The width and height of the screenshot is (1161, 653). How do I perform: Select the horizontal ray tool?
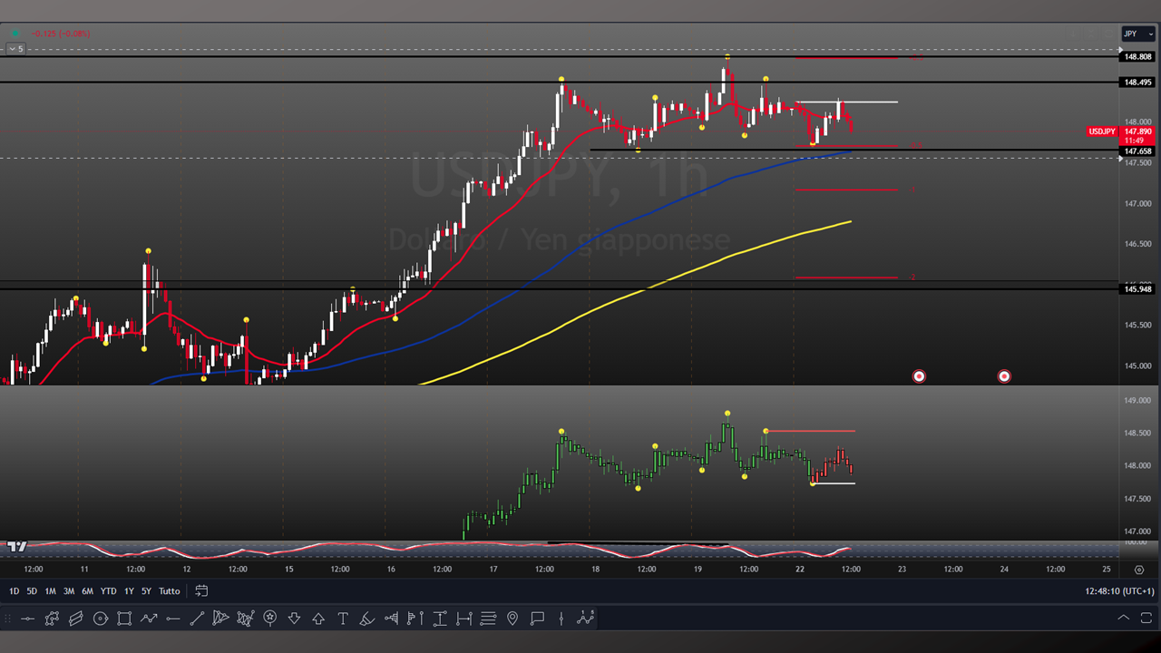pos(172,619)
